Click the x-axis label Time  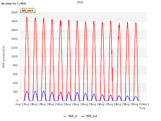coord(142,108)
